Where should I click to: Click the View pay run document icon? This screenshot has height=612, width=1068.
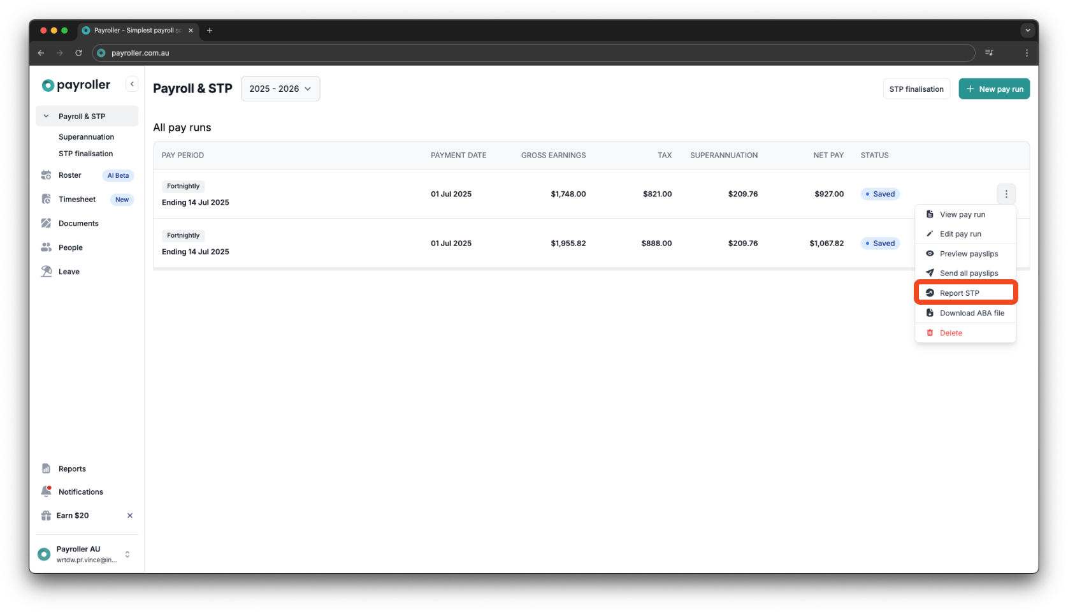click(x=930, y=214)
